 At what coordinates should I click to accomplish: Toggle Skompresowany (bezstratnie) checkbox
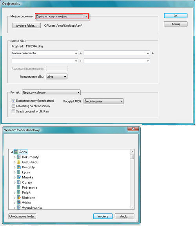point(13,101)
